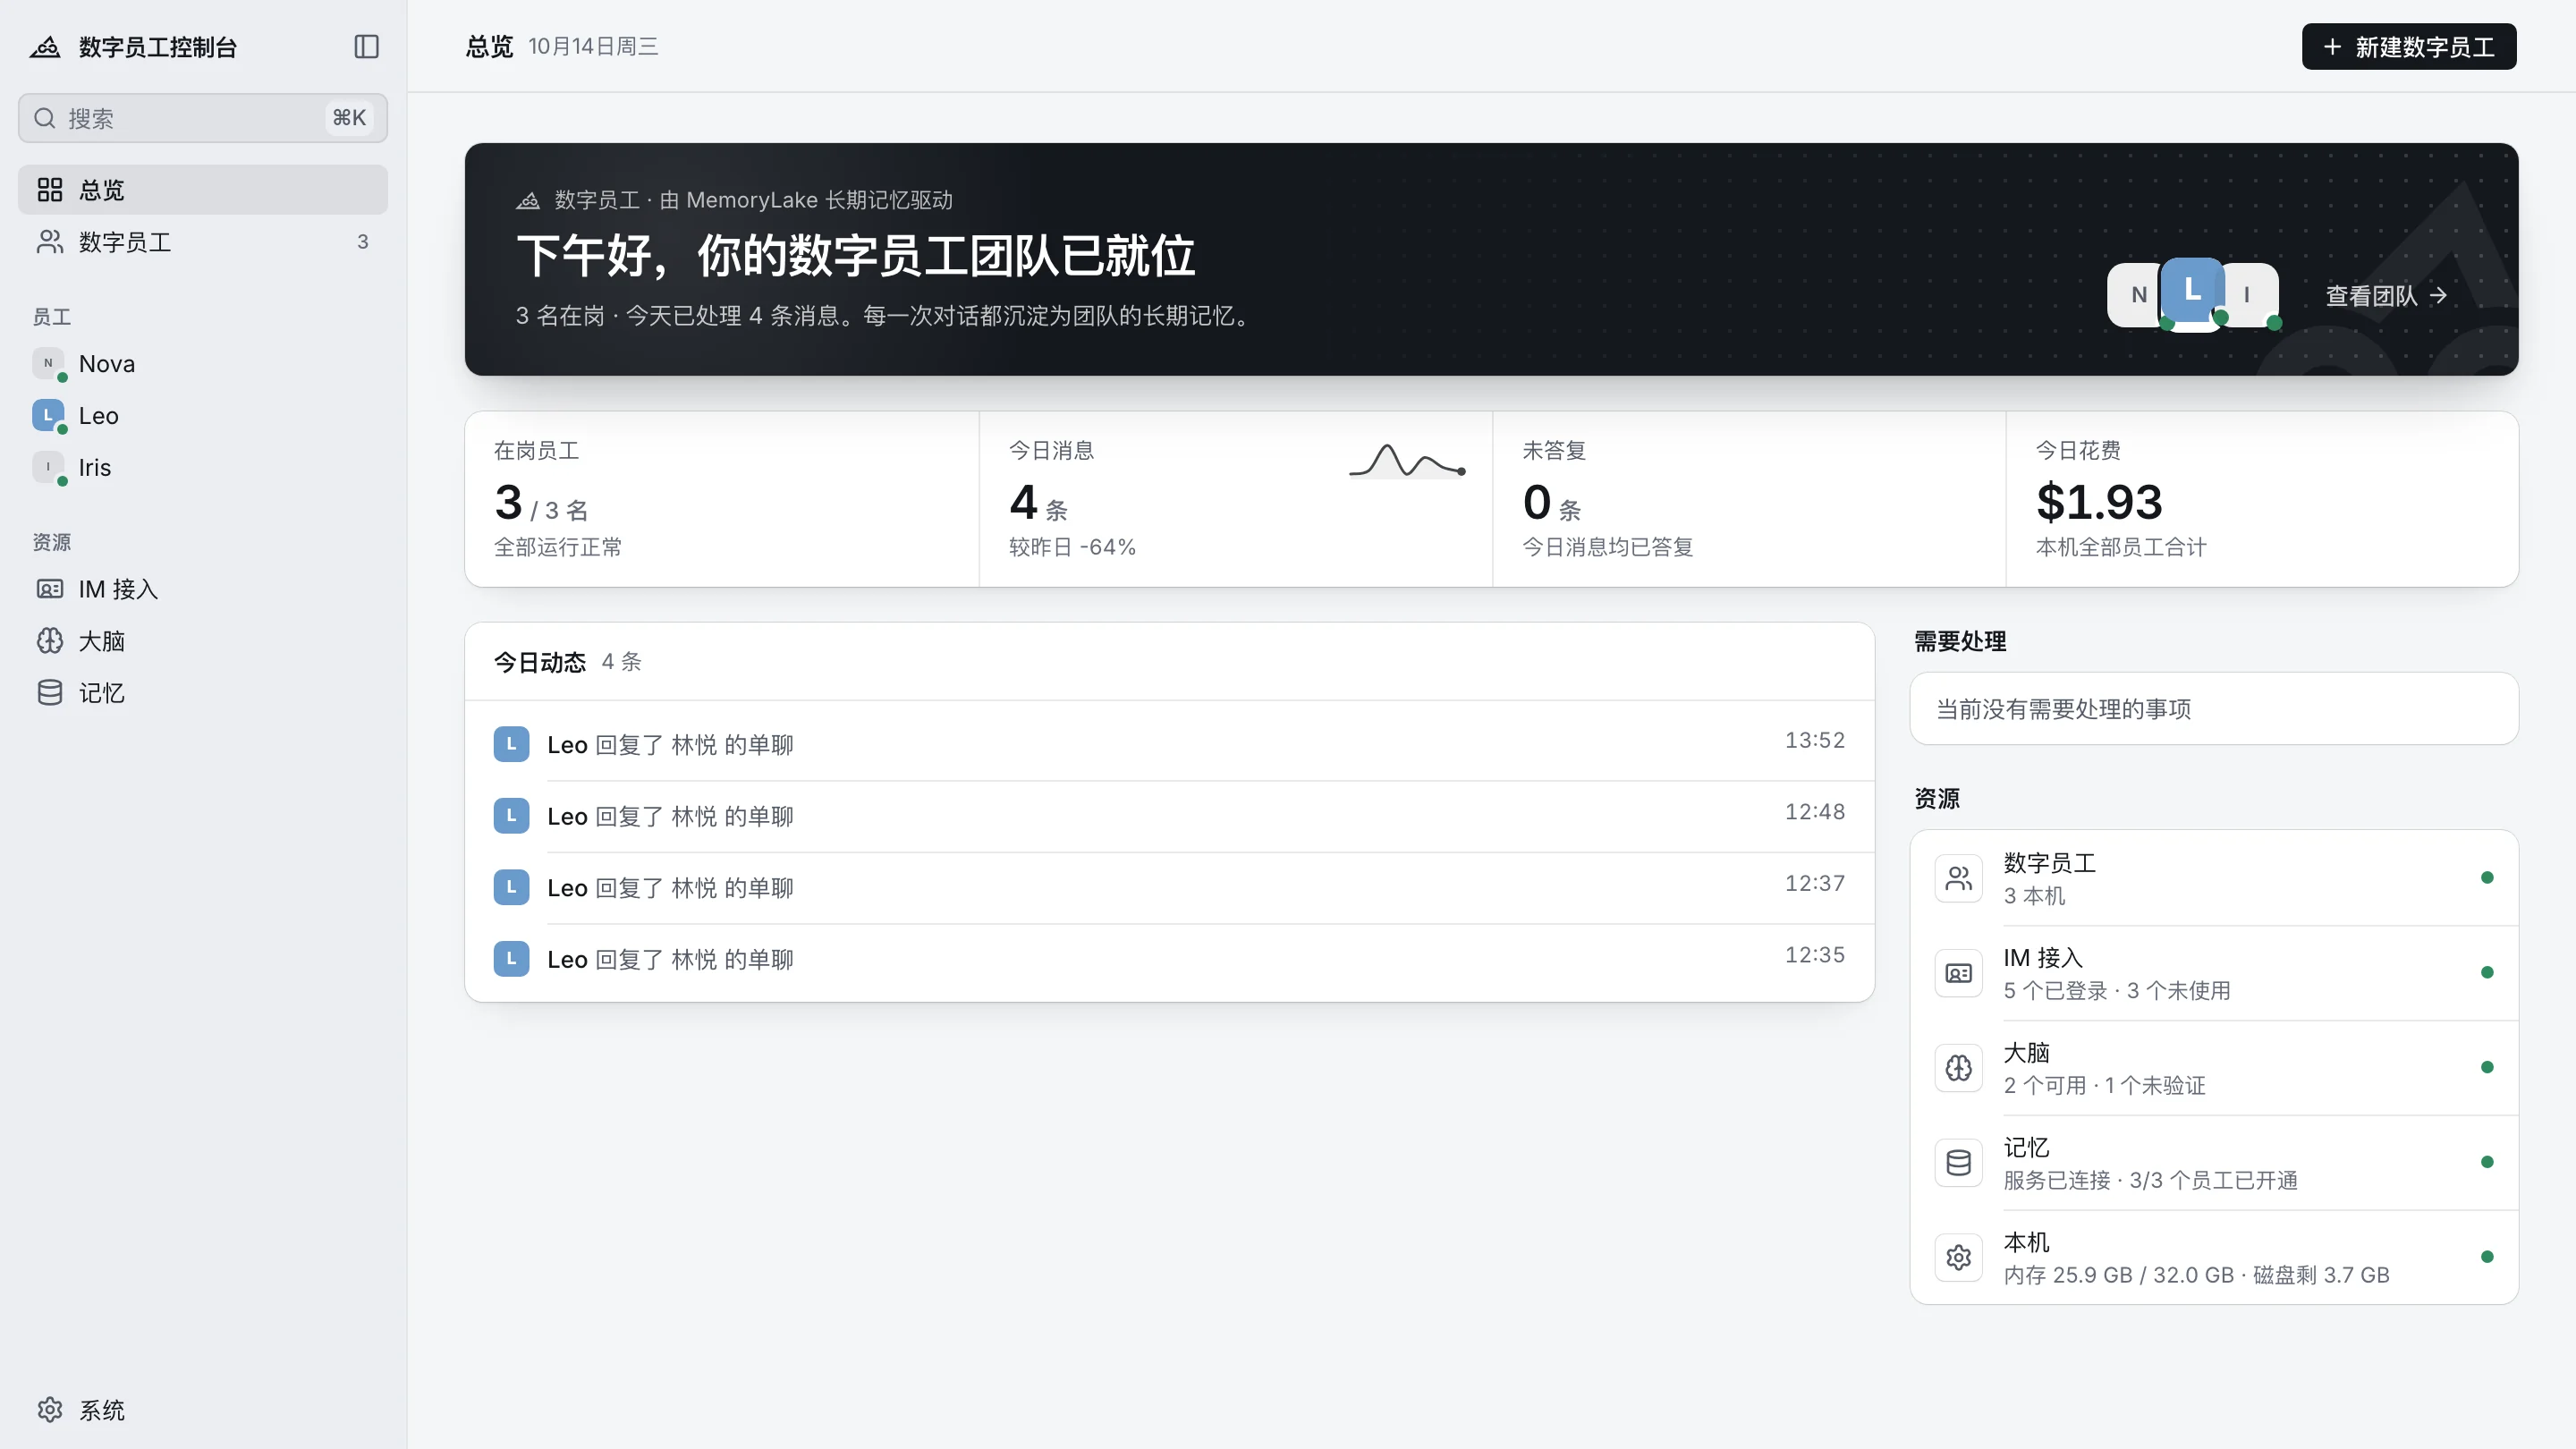Open 数字员工 in the sidebar navigation
2576x1449 pixels.
(x=203, y=242)
